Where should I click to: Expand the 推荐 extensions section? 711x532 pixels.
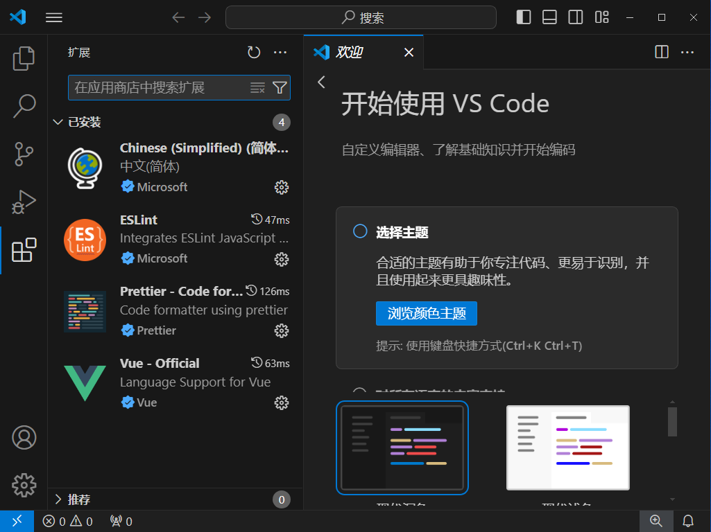[x=58, y=499]
